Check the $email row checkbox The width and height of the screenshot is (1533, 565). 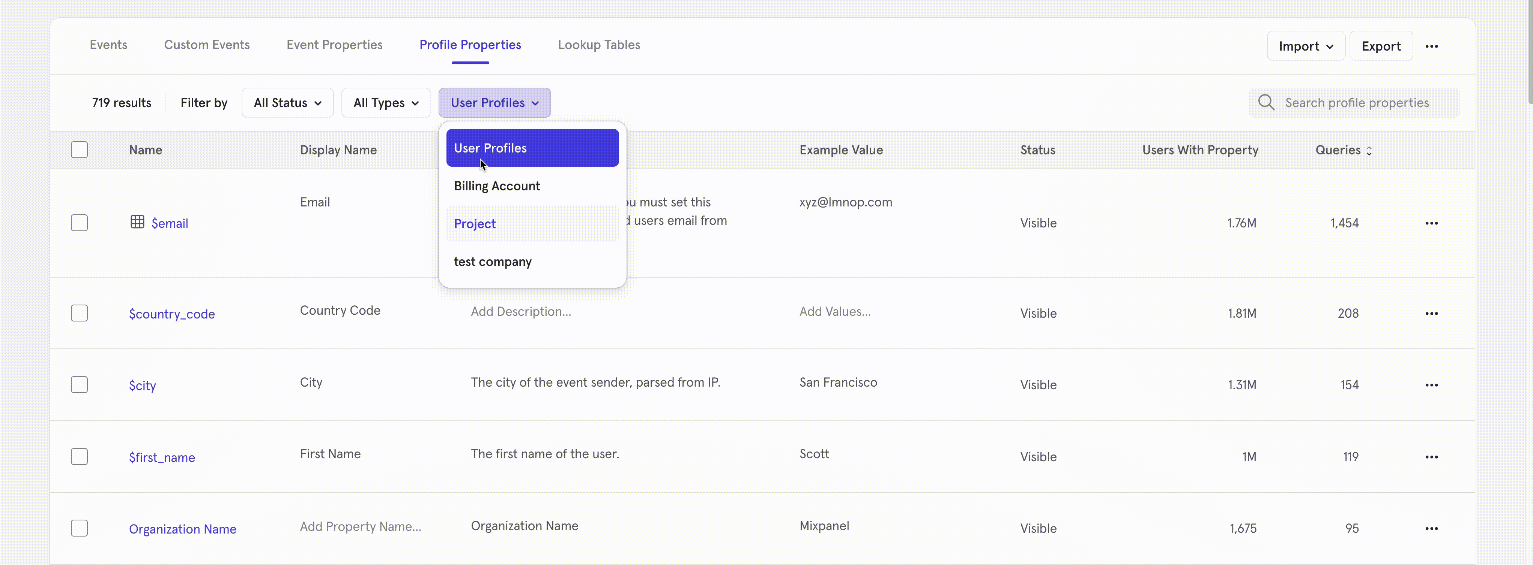point(79,223)
